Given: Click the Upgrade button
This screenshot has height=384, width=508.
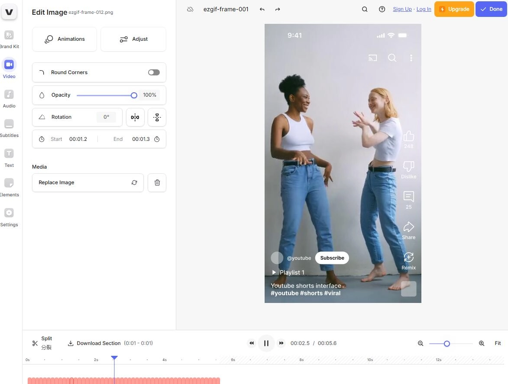Looking at the screenshot, I should tap(454, 9).
